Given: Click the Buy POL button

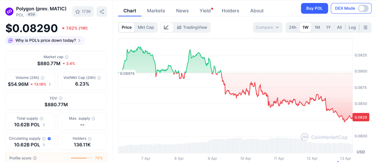Looking at the screenshot, I should tap(314, 8).
